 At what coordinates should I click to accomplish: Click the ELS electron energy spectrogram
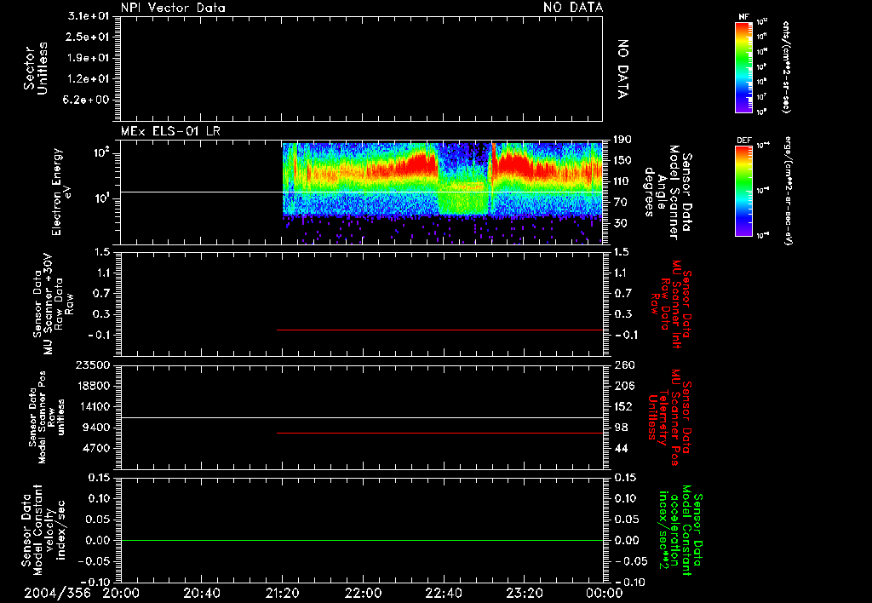(x=442, y=192)
